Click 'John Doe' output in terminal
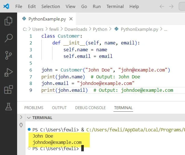The height and width of the screenshot is (155, 185). pos(43,136)
